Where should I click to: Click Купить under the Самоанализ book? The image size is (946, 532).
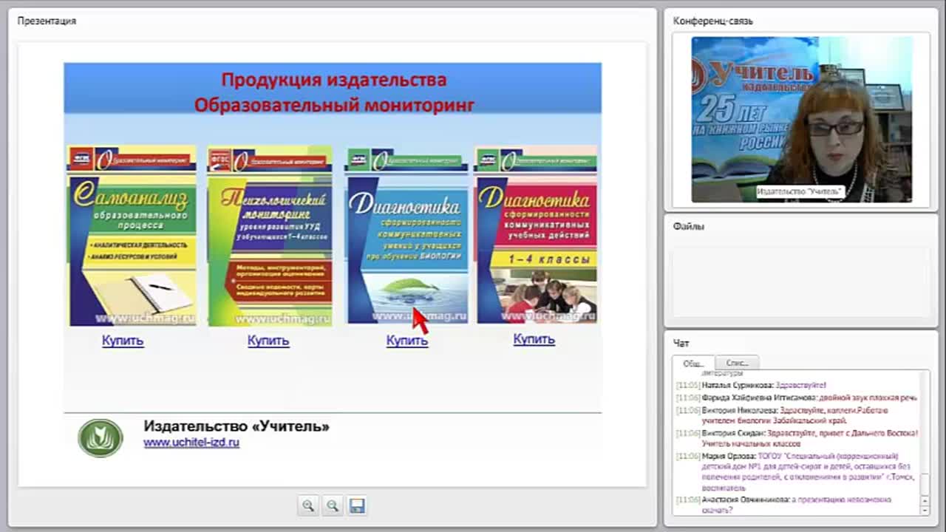click(123, 341)
